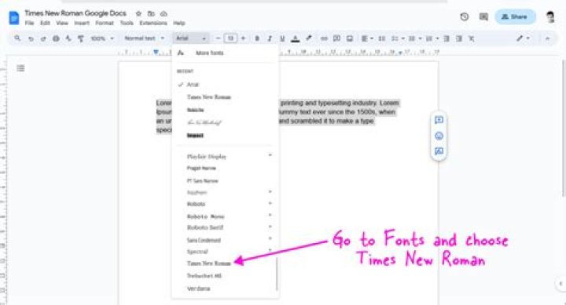566x305 pixels.
Task: Run spelling and grammar check
Action: tap(68, 38)
